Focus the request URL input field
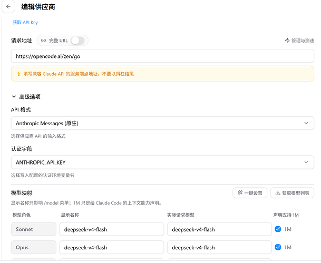Screen dimensions: 321x263 [162, 56]
